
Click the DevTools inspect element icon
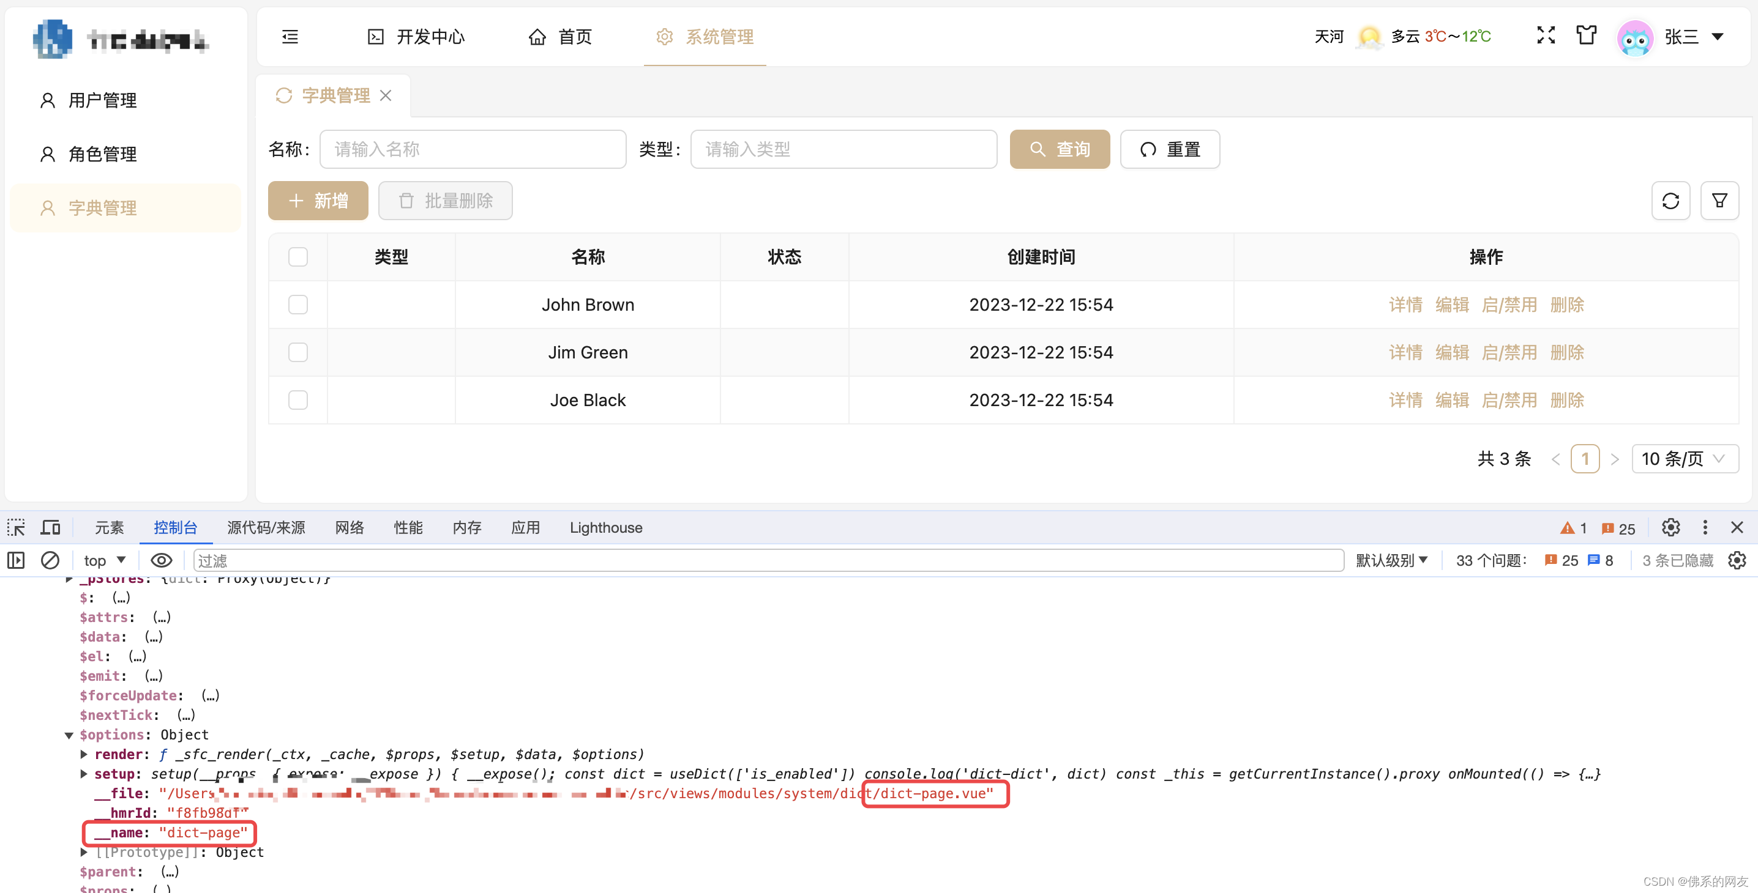coord(17,528)
